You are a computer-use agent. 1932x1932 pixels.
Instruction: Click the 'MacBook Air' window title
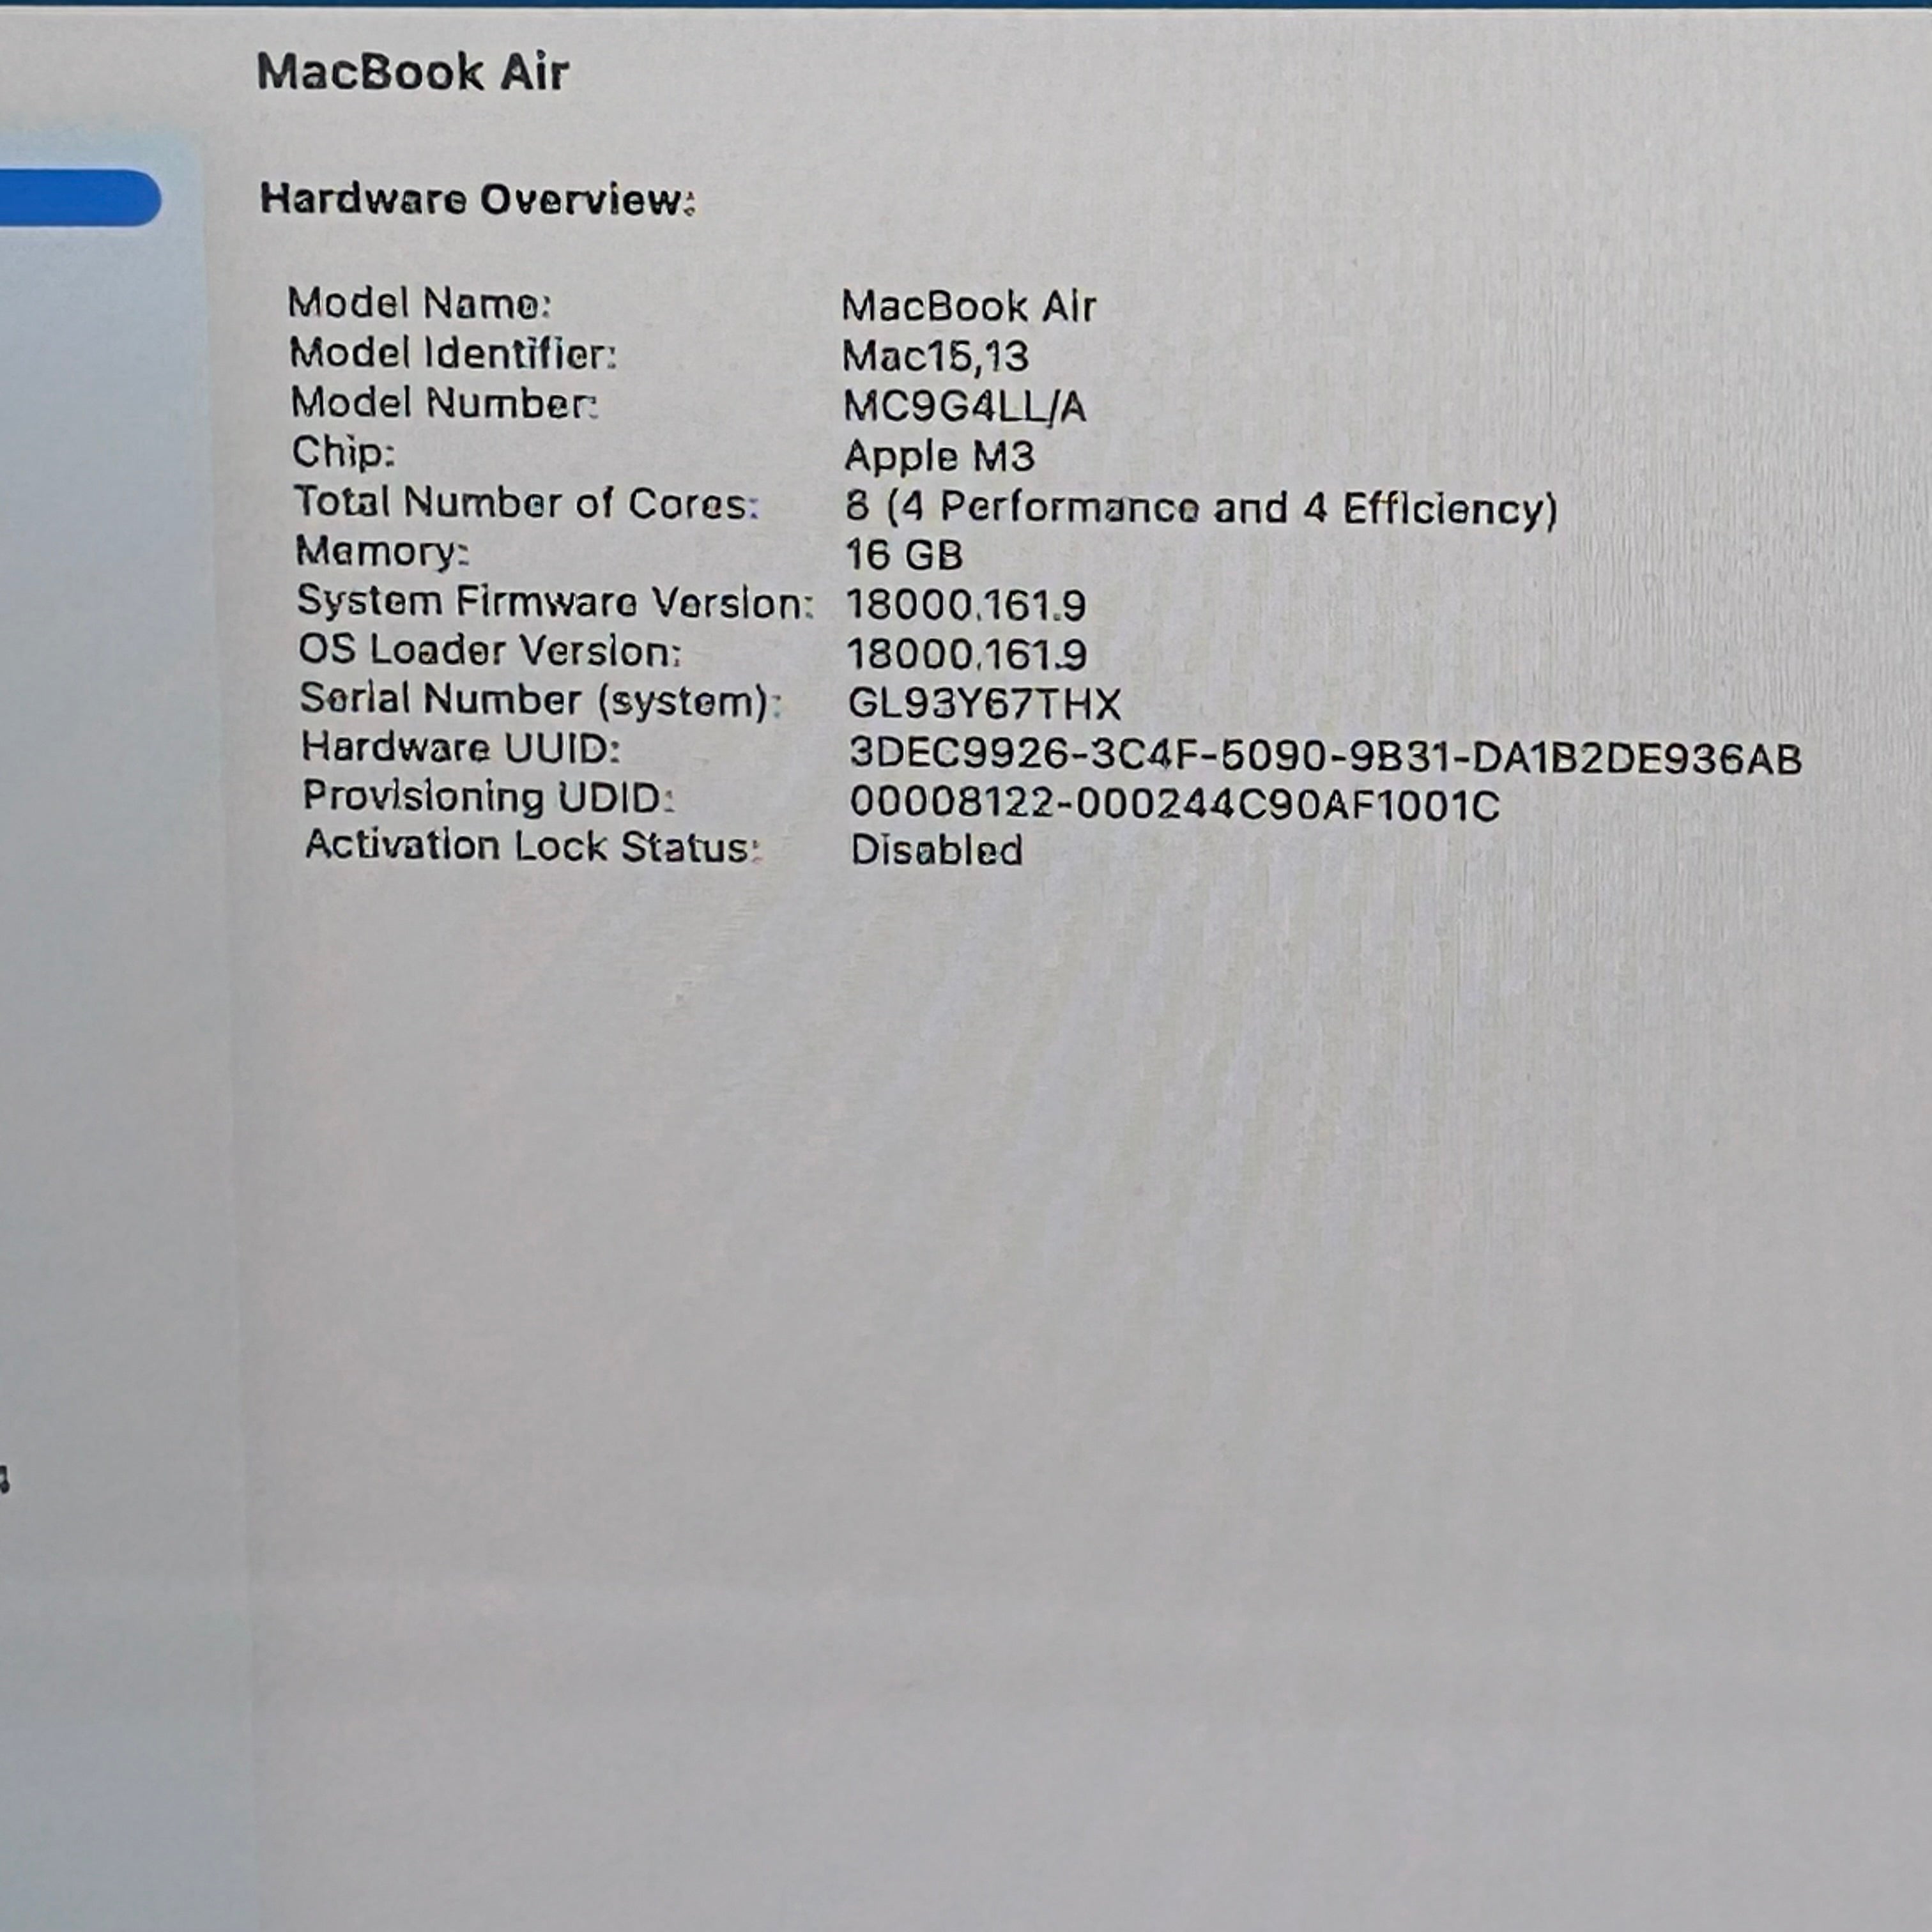pyautogui.click(x=412, y=72)
